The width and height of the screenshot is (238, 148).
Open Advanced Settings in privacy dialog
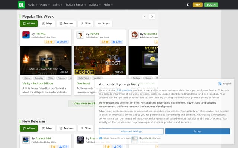coord(131,131)
